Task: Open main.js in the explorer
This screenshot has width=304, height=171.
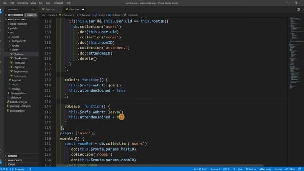Action: pyautogui.click(x=16, y=89)
